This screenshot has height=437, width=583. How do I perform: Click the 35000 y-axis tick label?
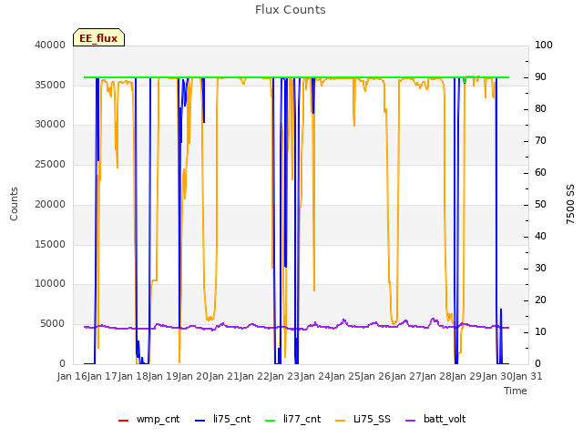pyautogui.click(x=50, y=85)
